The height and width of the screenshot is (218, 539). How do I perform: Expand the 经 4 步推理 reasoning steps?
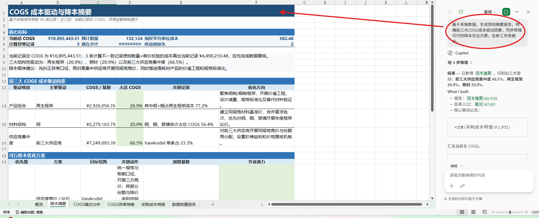click(460, 63)
